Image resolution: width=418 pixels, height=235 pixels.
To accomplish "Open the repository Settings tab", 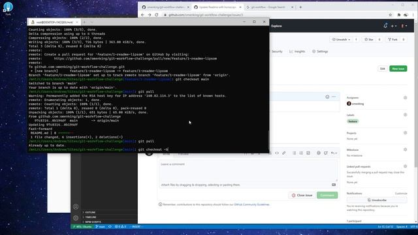I will pos(320,52).
